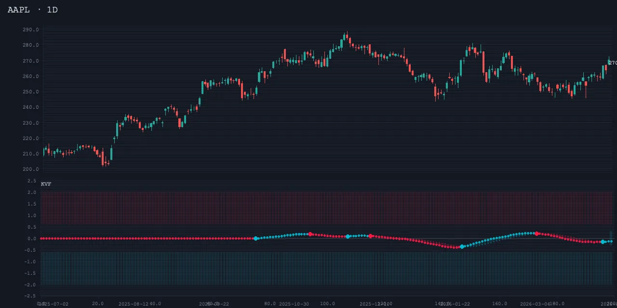Select the 2025-10-30 date axis label
Viewport: 617px width, 308px height.
point(294,304)
